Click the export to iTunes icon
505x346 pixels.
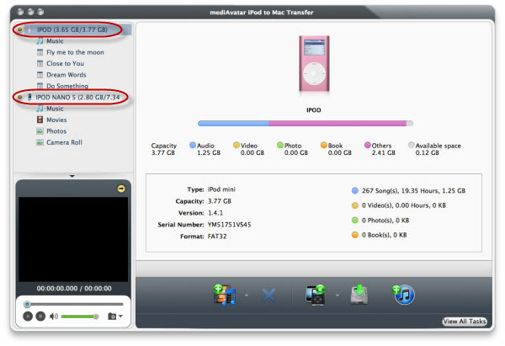(x=403, y=295)
